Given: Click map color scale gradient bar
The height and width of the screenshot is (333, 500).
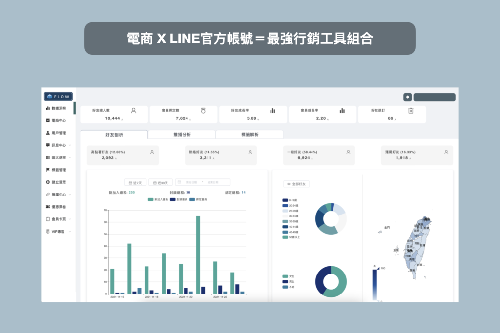Looking at the screenshot, I should click(375, 285).
